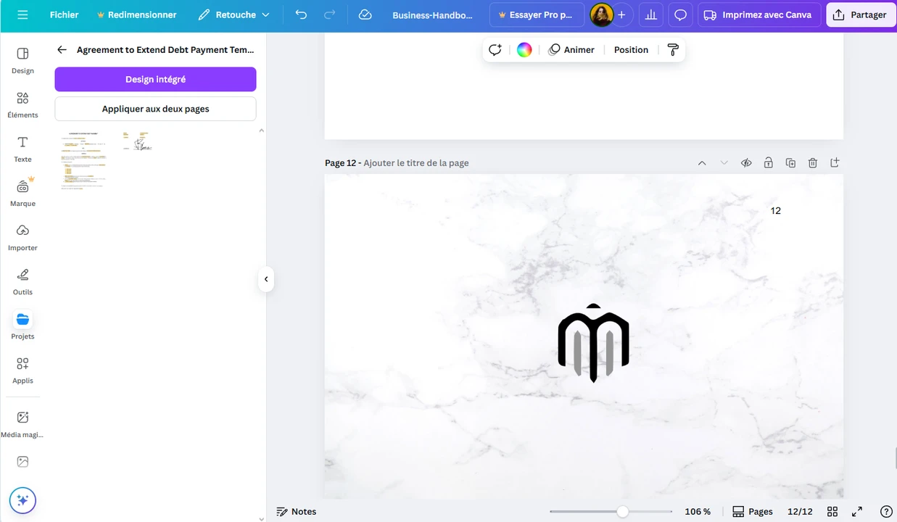Screen dimensions: 897x522
Task: Open the analytics chart icon
Action: pyautogui.click(x=650, y=14)
